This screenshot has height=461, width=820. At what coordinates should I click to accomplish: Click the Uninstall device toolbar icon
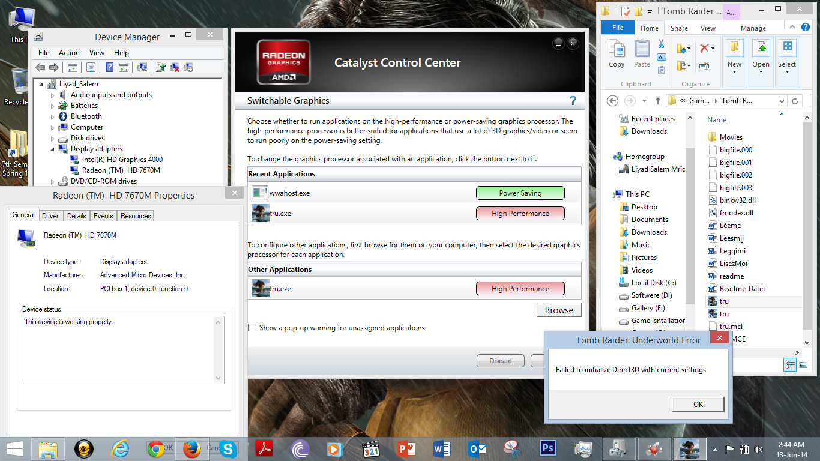tap(175, 68)
